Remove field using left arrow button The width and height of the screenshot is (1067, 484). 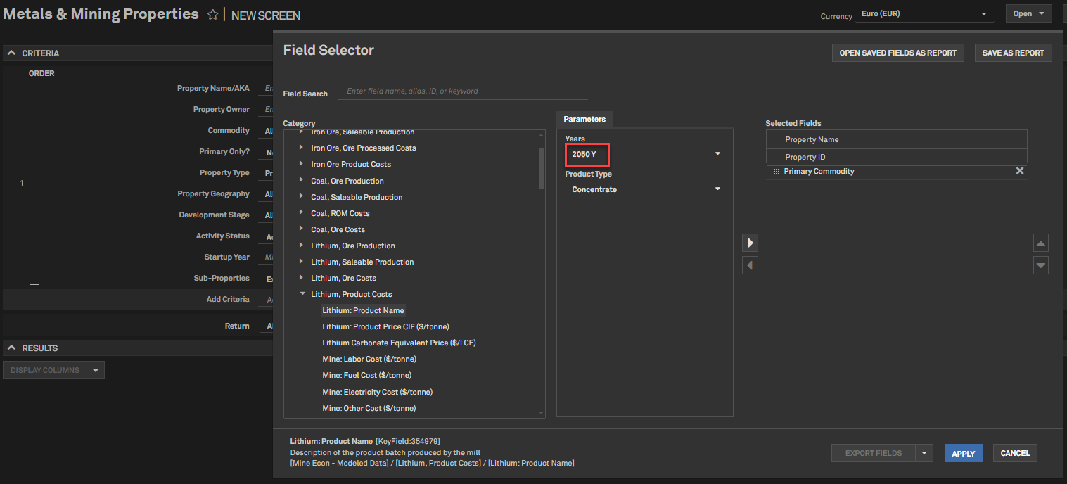pyautogui.click(x=750, y=265)
